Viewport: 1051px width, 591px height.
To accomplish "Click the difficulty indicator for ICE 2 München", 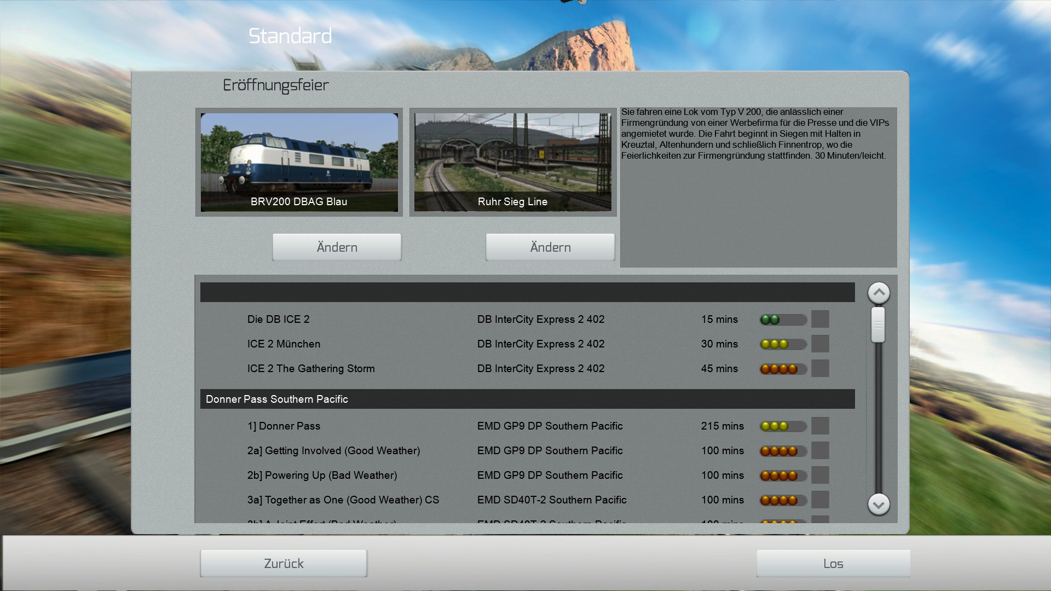I will coord(783,344).
